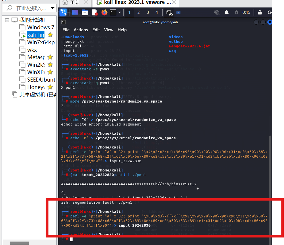Select the WinXP virtual machine

pos(36,72)
